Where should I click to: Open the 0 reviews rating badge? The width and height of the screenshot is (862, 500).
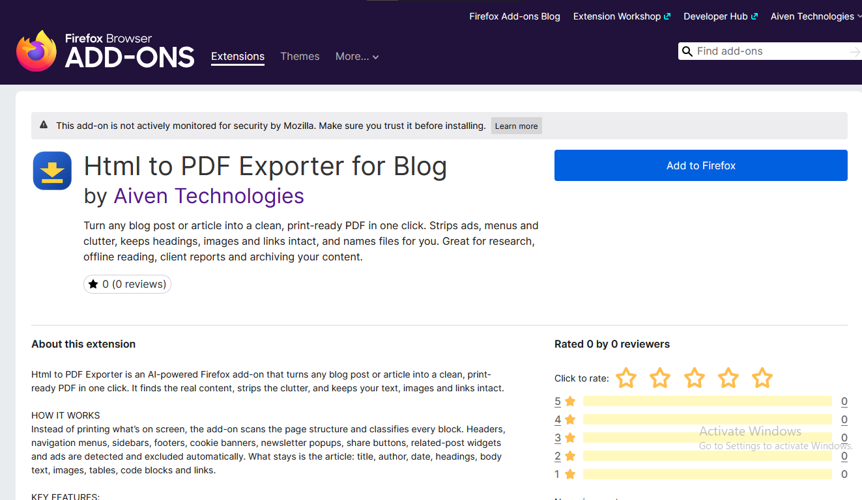click(x=128, y=284)
